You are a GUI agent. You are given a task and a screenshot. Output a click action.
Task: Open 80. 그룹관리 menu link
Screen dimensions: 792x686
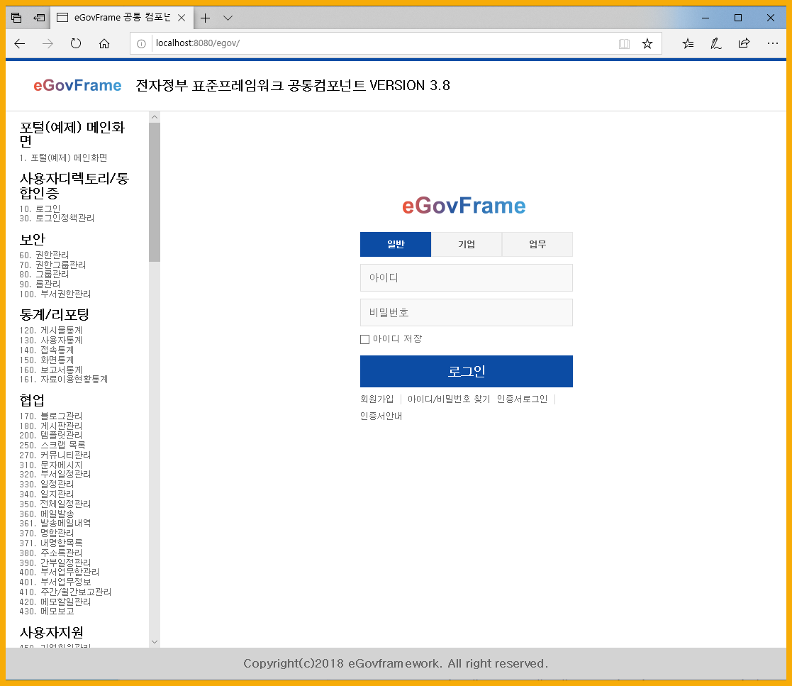44,274
